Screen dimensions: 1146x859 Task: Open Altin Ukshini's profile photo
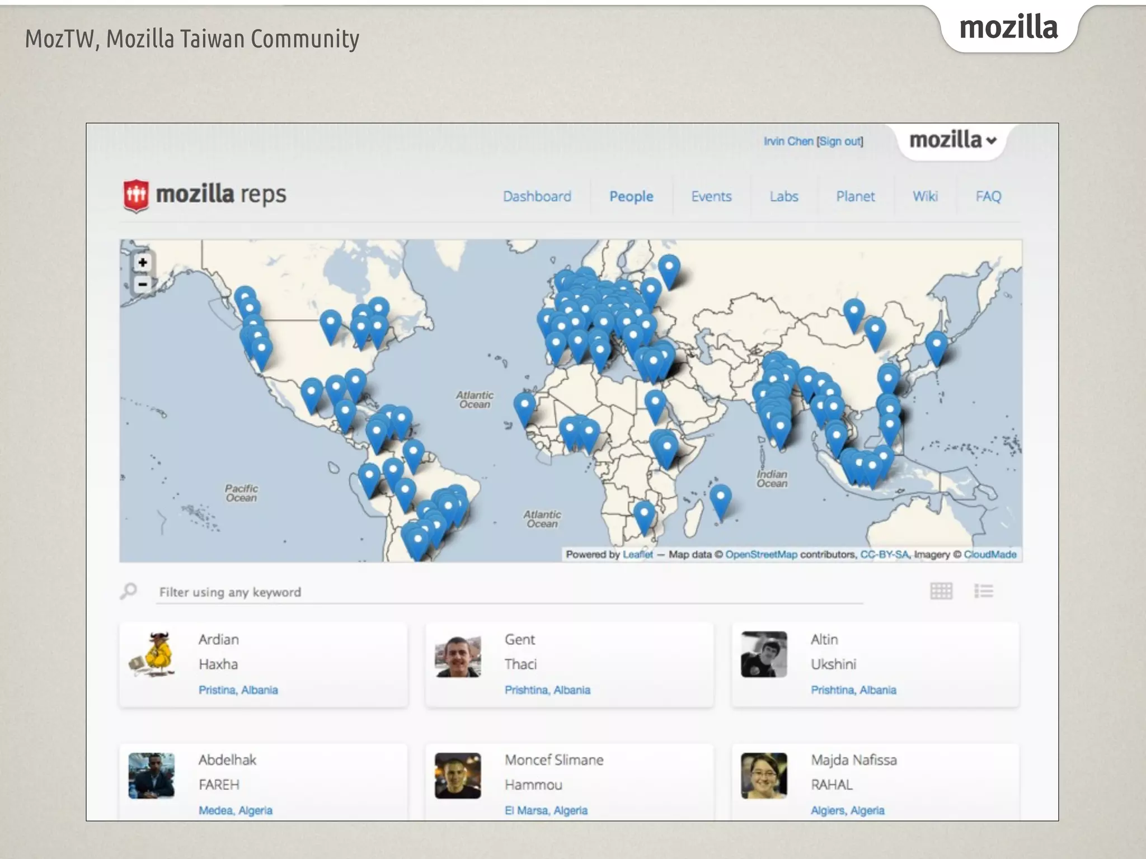pyautogui.click(x=764, y=654)
